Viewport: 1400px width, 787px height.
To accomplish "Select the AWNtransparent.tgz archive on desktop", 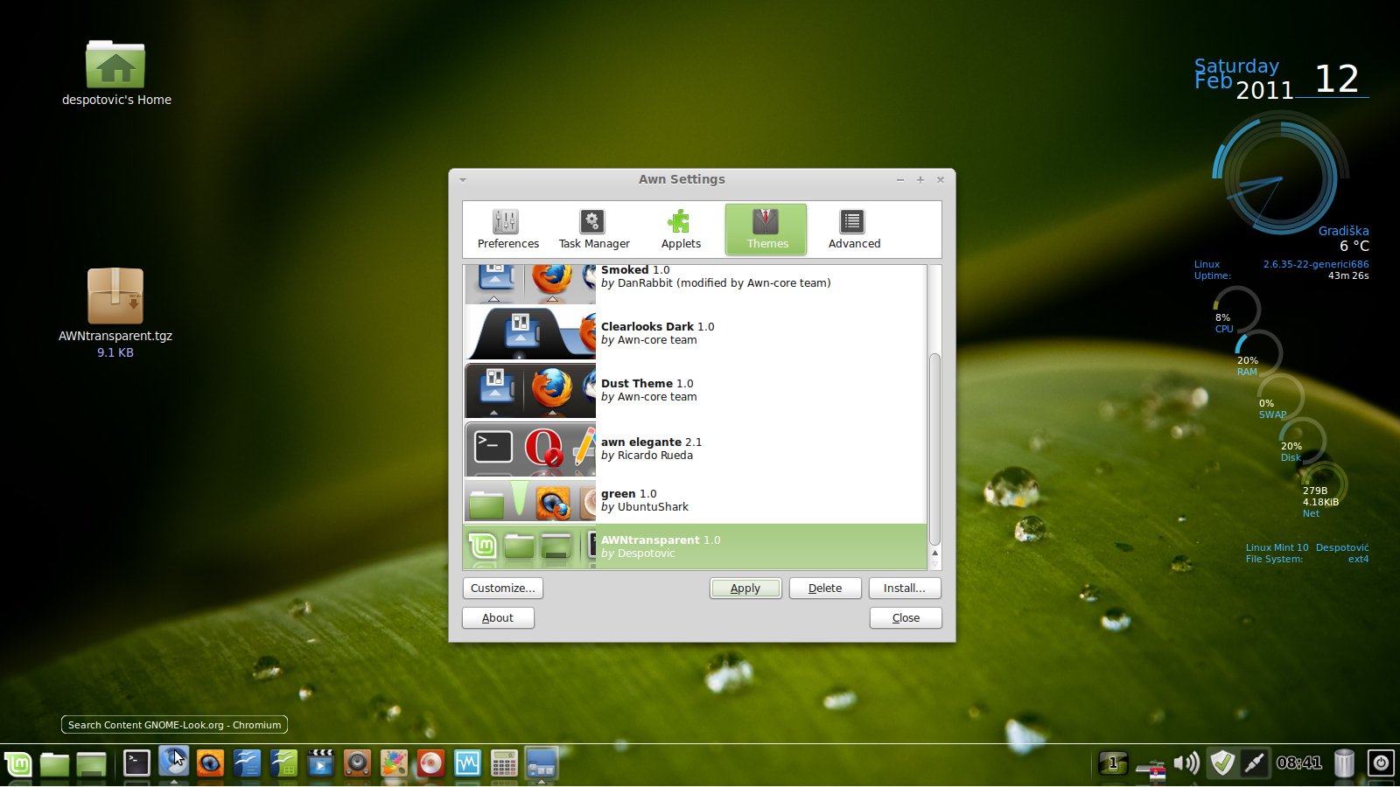I will click(x=115, y=313).
